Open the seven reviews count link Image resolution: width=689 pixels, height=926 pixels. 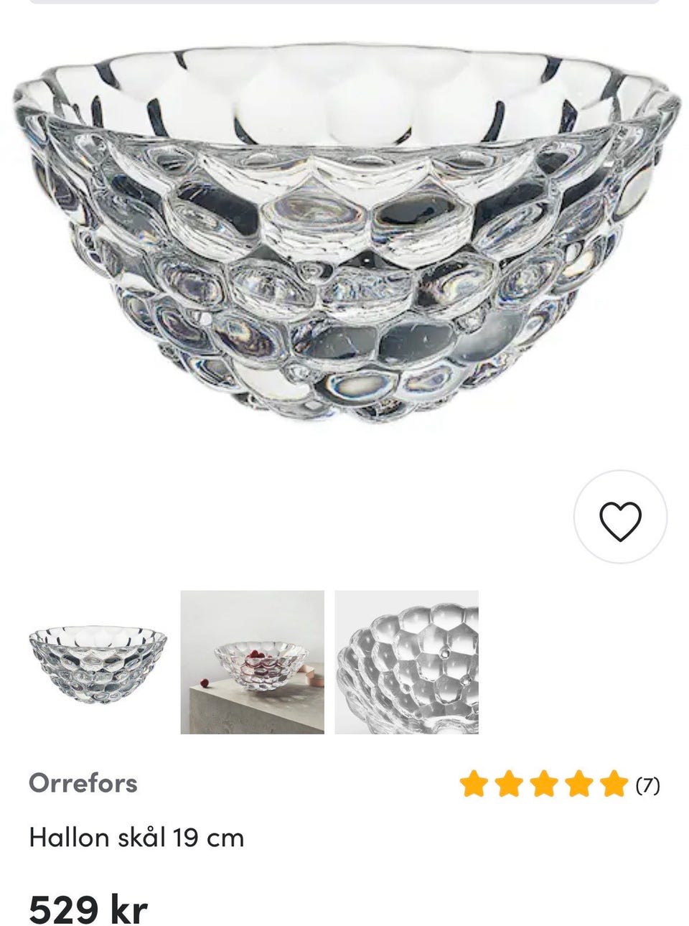tap(647, 785)
